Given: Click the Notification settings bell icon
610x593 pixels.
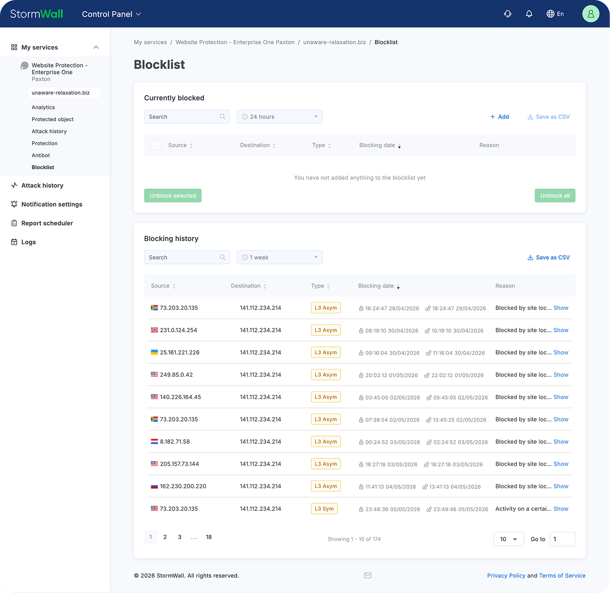Looking at the screenshot, I should [x=14, y=204].
